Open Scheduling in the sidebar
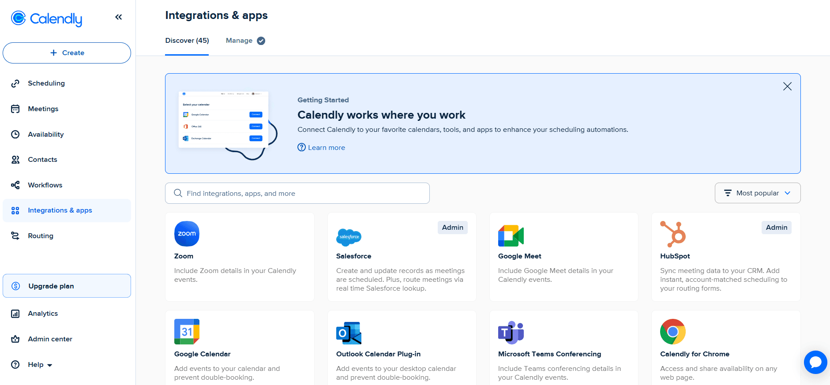The image size is (830, 385). [67, 83]
